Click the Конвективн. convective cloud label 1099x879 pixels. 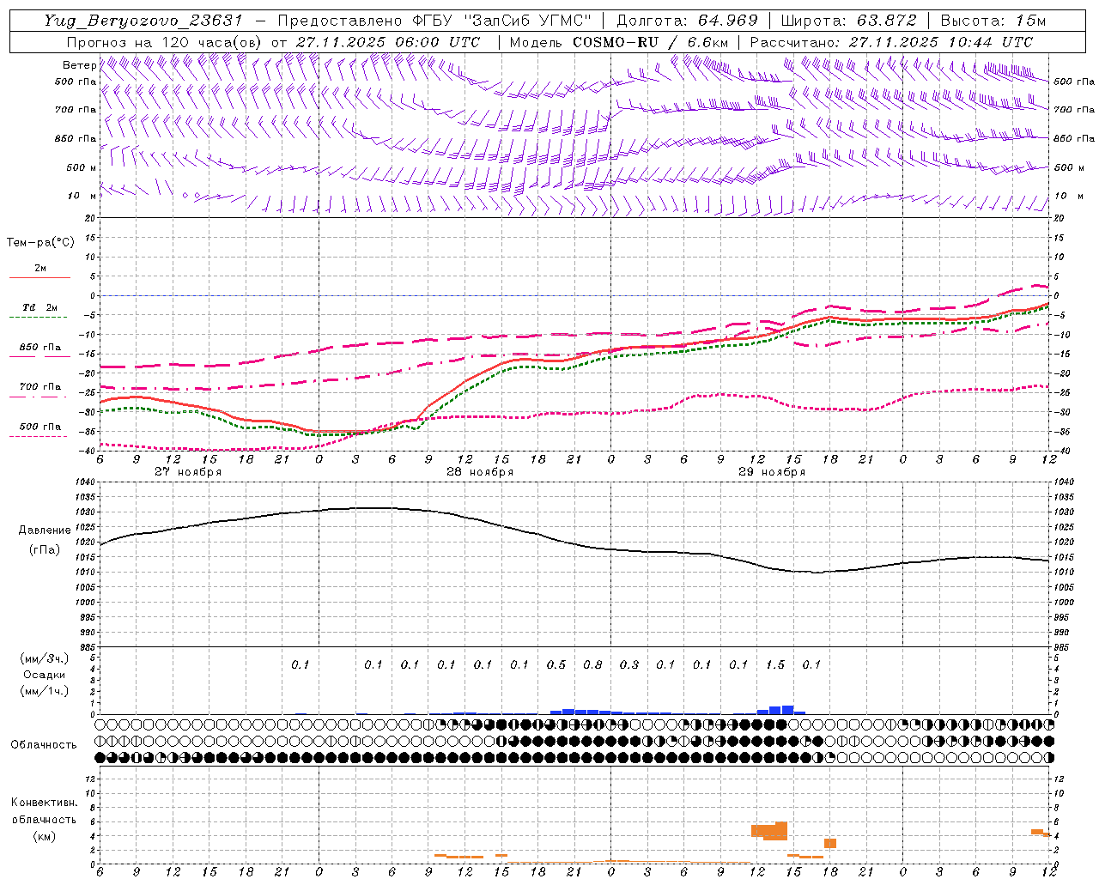(44, 803)
